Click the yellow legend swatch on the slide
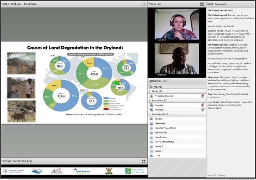This screenshot has height=180, width=256. point(106,106)
